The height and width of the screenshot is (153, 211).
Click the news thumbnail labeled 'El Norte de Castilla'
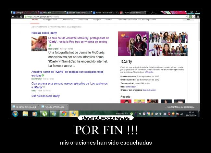coord(39,43)
